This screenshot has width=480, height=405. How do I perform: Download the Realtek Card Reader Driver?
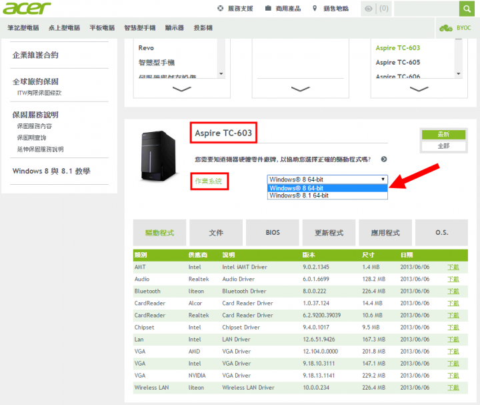[x=453, y=315]
